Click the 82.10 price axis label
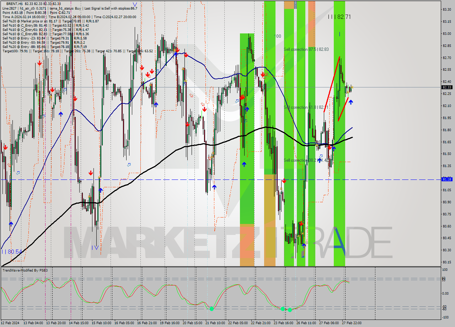Viewport: 455px width, 327px height. coord(447,106)
